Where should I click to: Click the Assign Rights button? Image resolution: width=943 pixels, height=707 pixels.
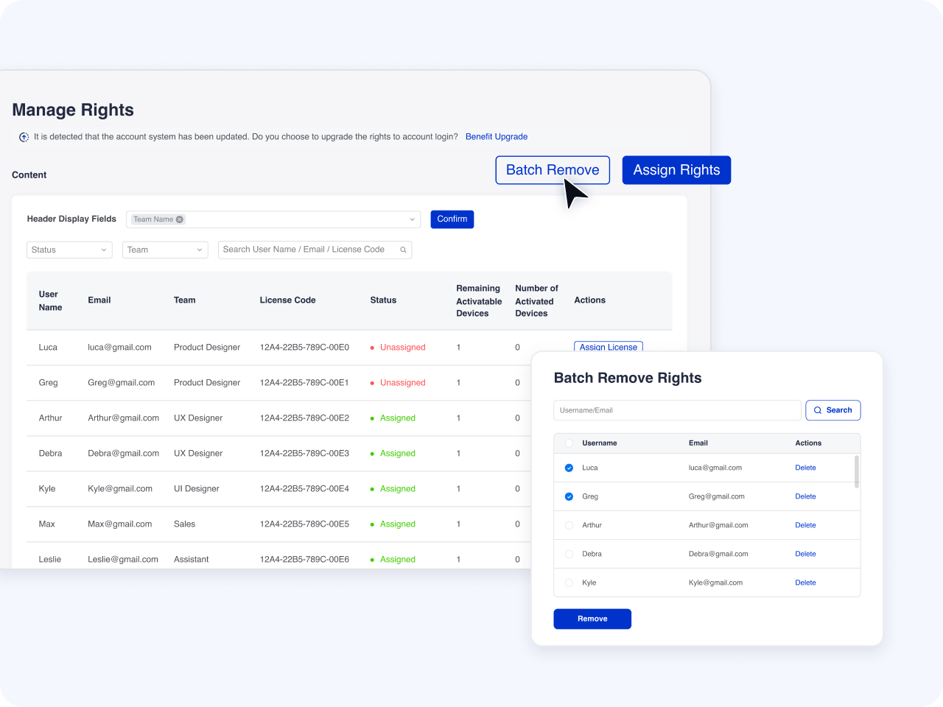click(676, 170)
